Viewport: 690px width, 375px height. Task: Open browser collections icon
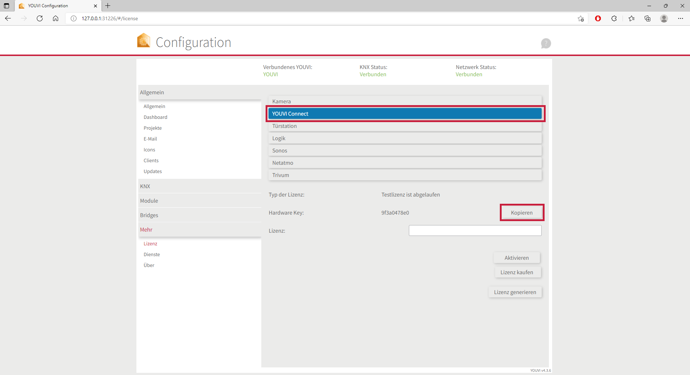(x=647, y=18)
